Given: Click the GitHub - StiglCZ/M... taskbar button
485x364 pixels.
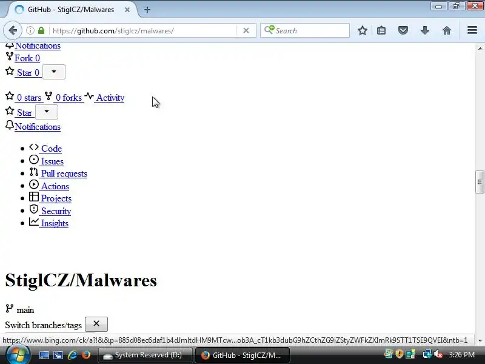Looking at the screenshot, I should 242,355.
